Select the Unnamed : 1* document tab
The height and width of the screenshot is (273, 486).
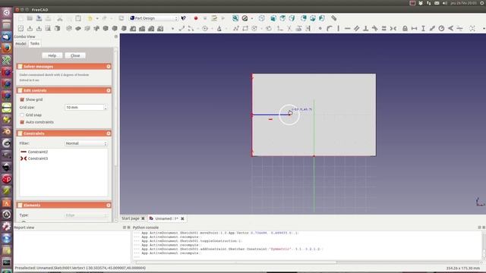pyautogui.click(x=166, y=218)
